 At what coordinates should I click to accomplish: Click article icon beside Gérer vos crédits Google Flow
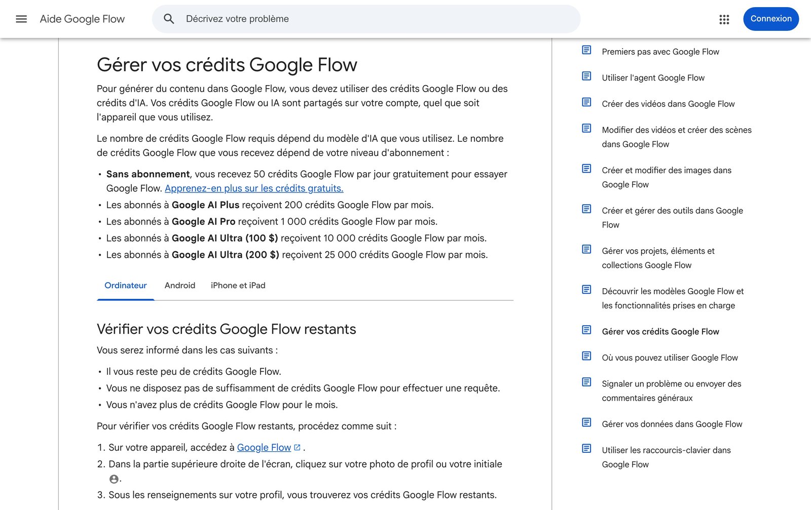[x=586, y=330]
